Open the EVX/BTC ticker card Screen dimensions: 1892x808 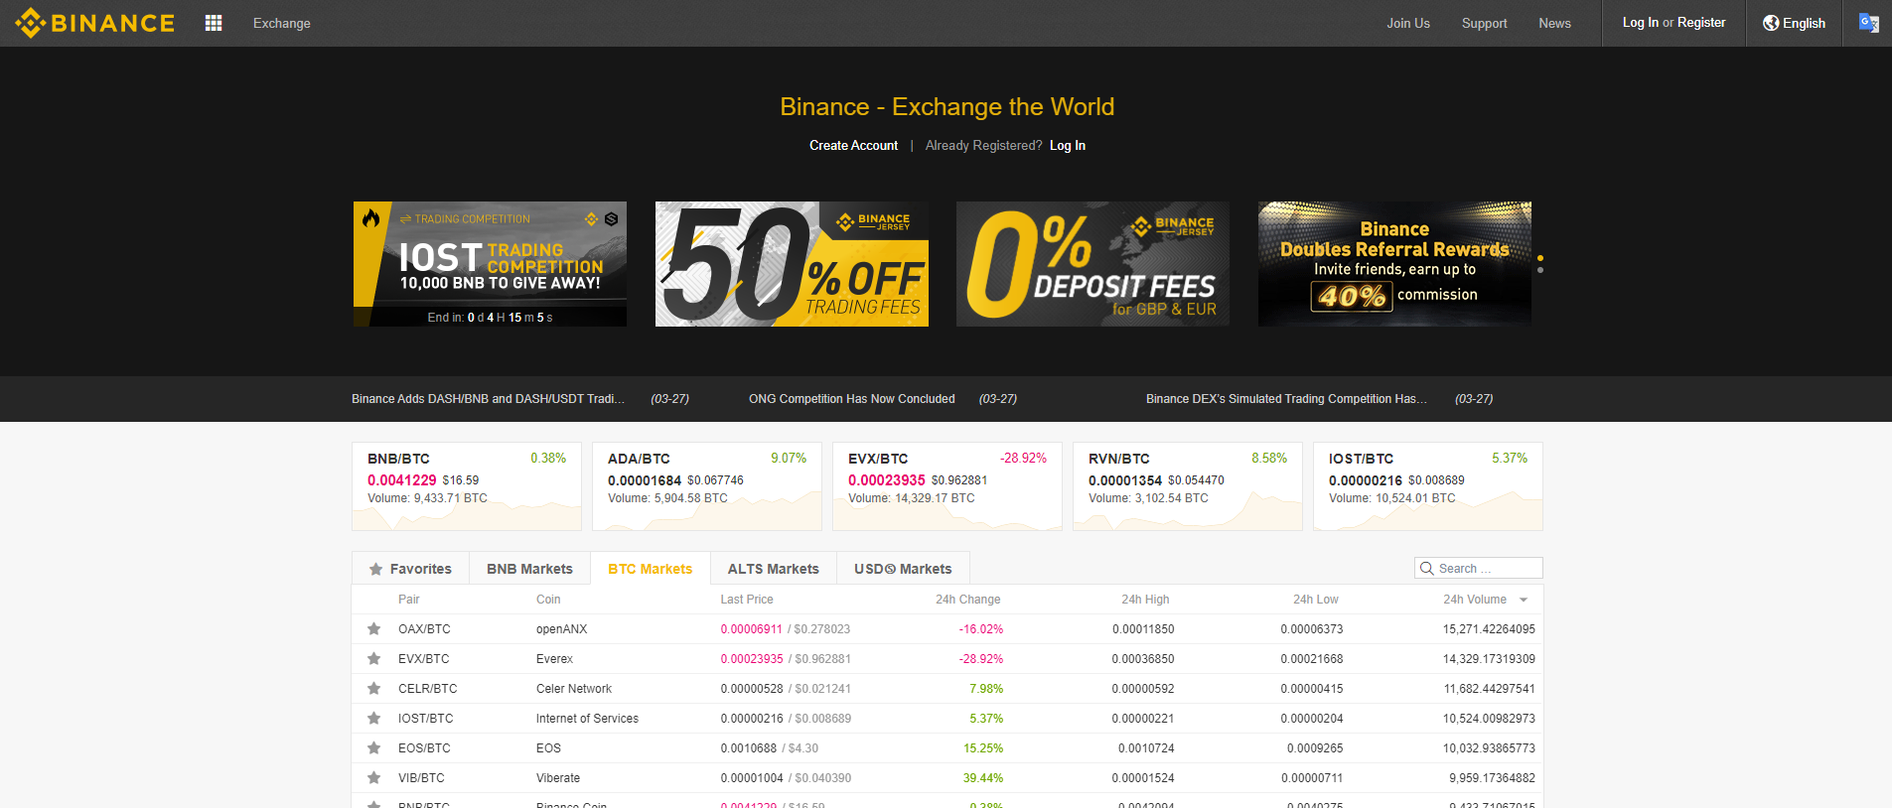click(947, 486)
